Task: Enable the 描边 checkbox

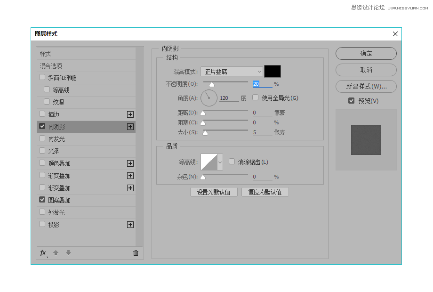Action: point(42,114)
